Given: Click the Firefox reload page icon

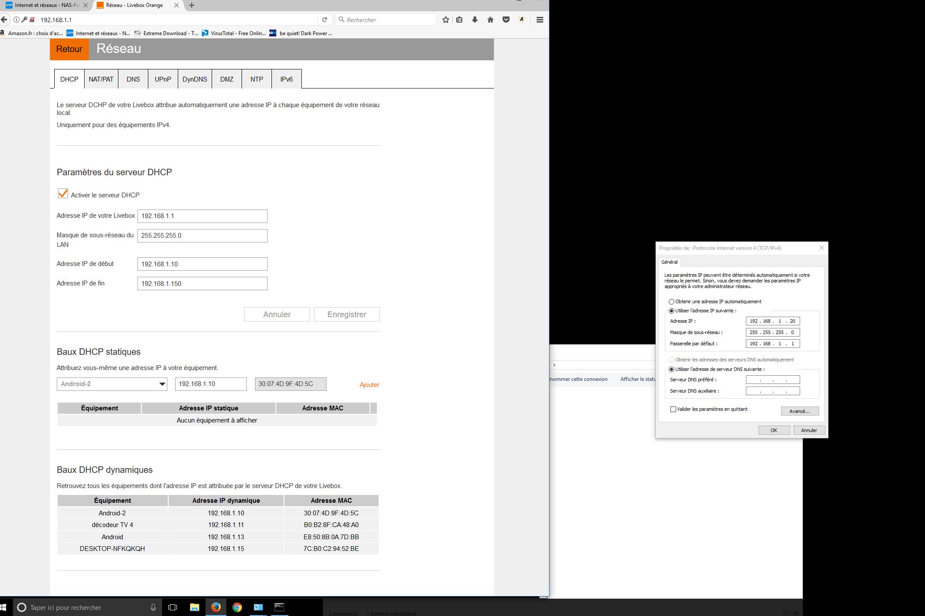Looking at the screenshot, I should point(324,20).
